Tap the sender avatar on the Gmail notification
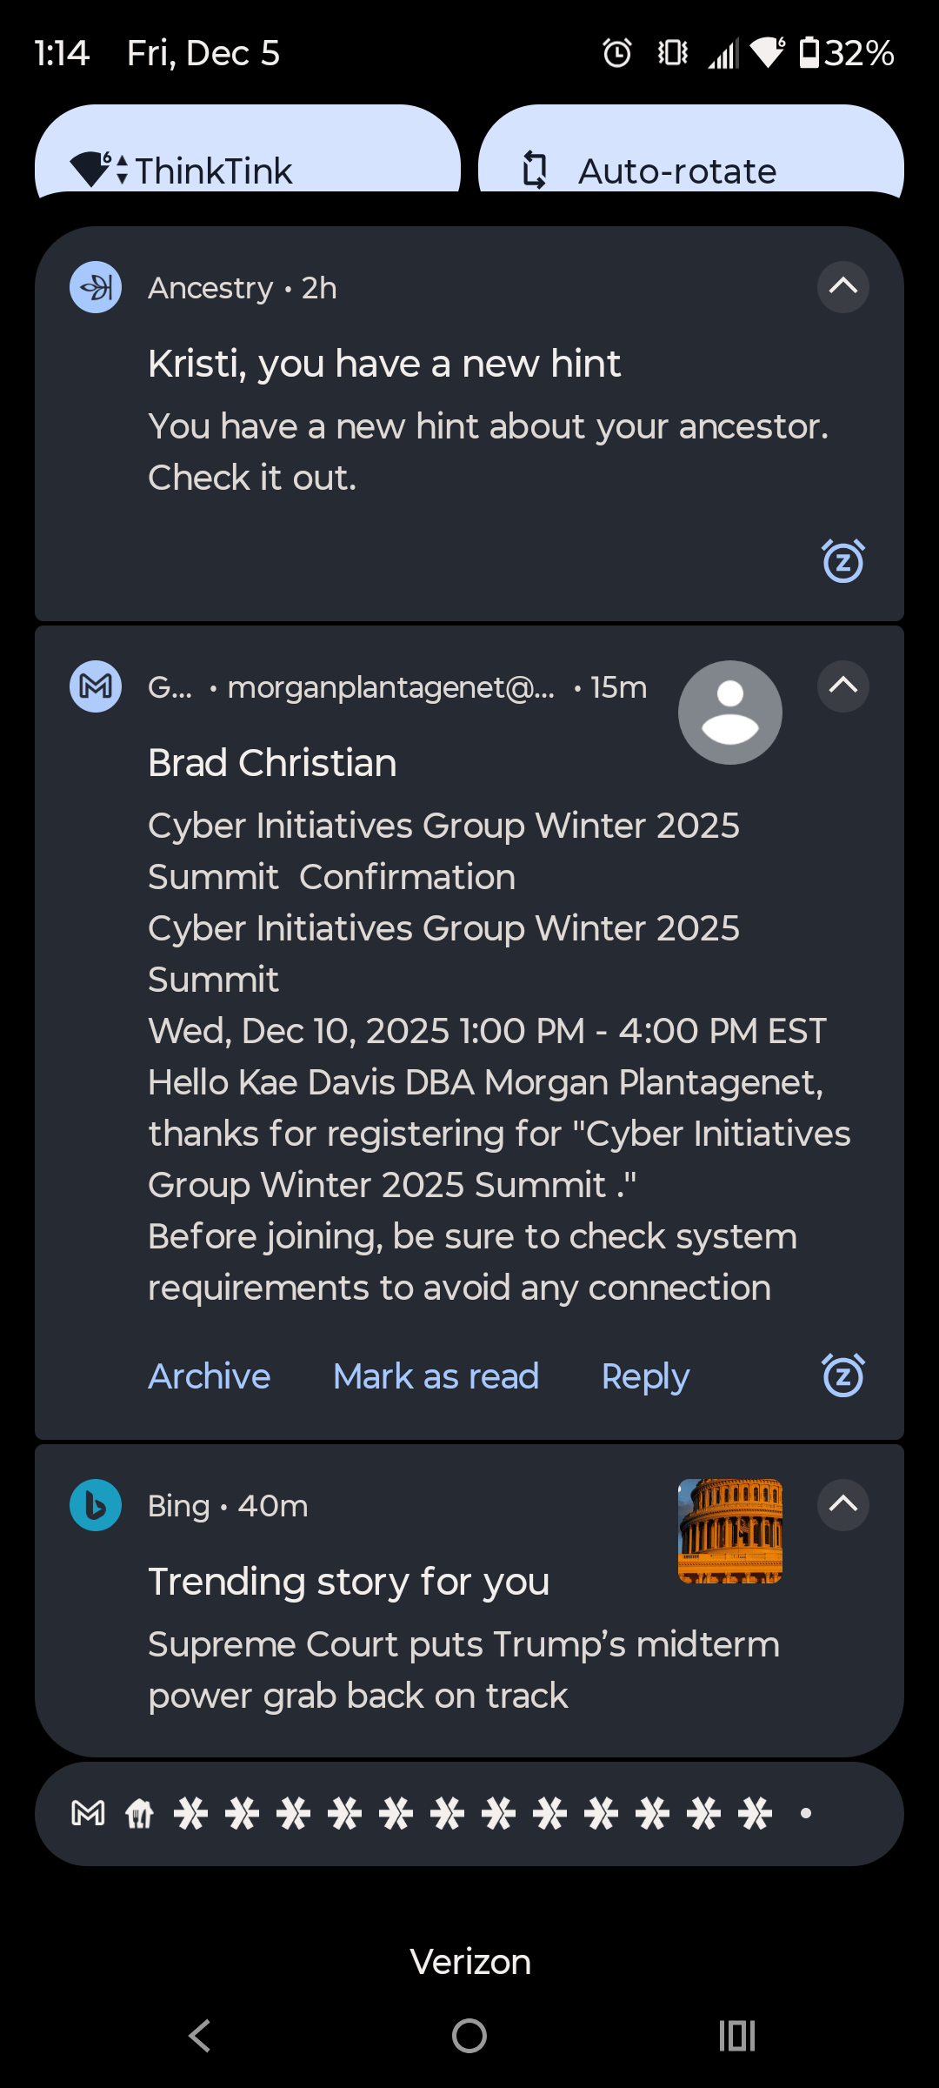This screenshot has width=939, height=2088. point(729,712)
